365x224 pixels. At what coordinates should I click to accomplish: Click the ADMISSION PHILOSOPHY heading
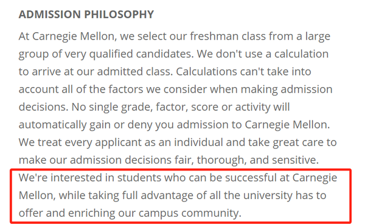coord(86,15)
